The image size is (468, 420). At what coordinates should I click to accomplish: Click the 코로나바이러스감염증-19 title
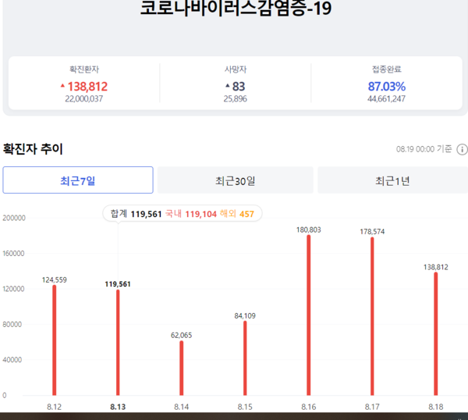[236, 8]
